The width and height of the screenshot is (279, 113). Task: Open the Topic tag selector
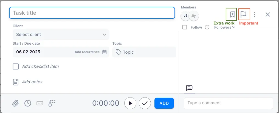tap(144, 52)
